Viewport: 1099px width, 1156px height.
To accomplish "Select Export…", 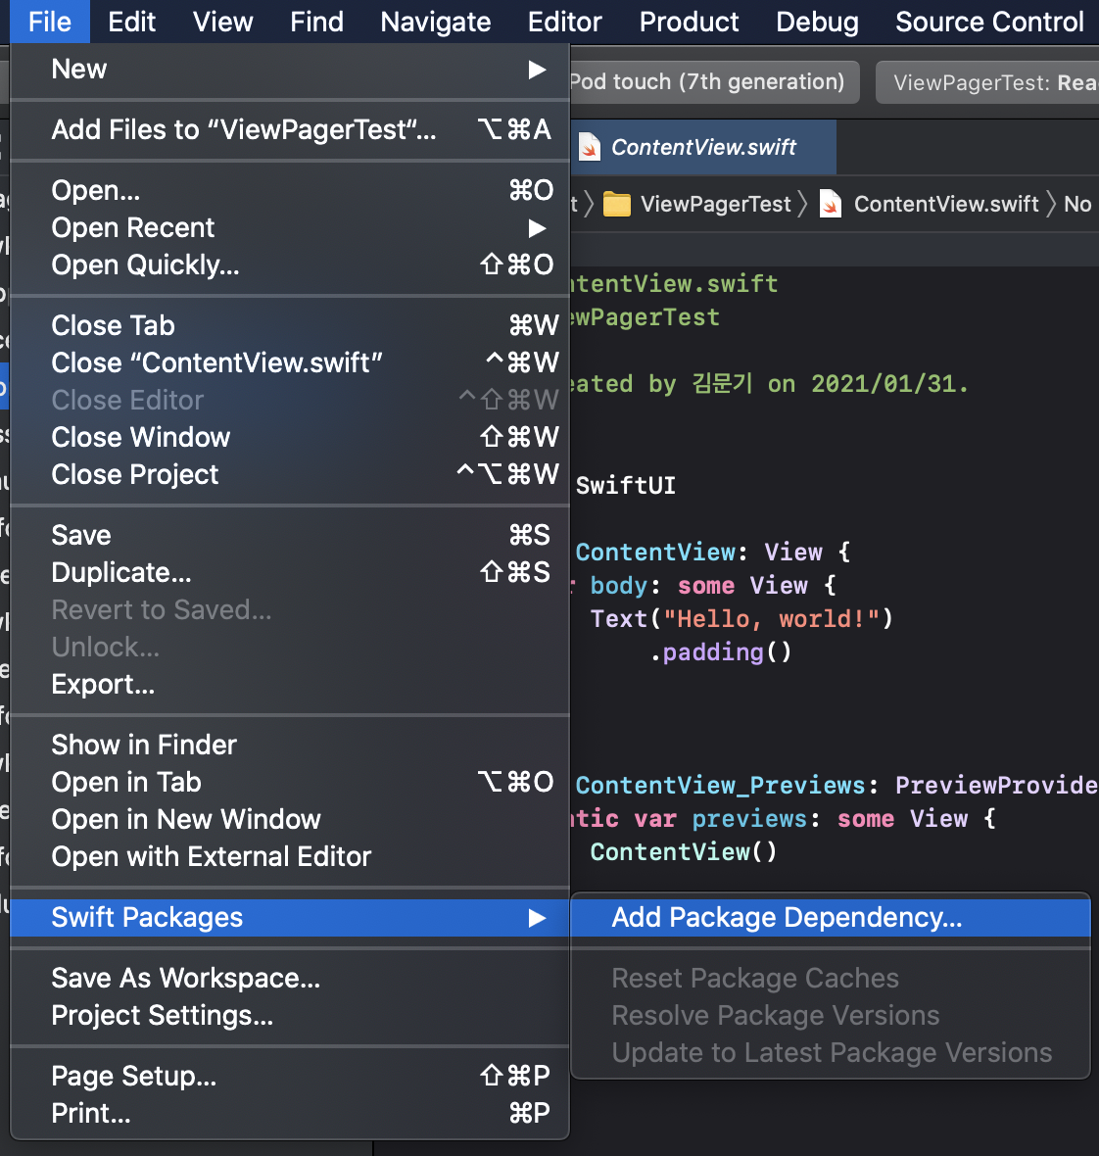I will click(x=290, y=684).
